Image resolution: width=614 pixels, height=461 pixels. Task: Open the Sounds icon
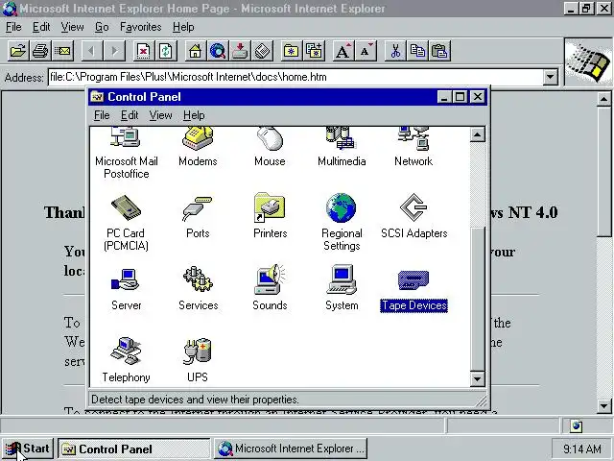pyautogui.click(x=270, y=288)
